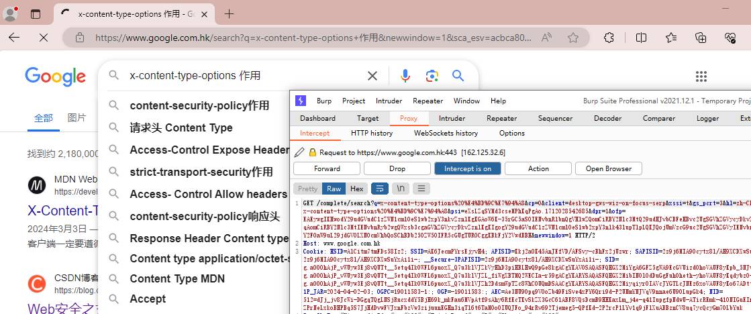Open the browser Extensions puzzle icon
751x314 pixels.
click(609, 38)
